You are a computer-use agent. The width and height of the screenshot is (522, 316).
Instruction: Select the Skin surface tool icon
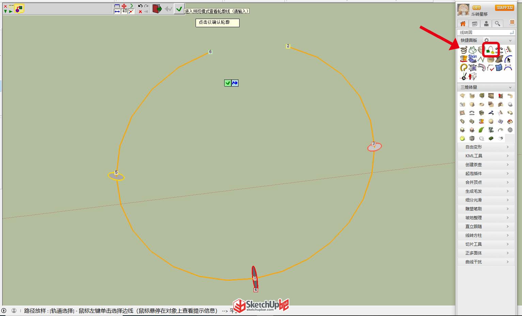pyautogui.click(x=473, y=59)
